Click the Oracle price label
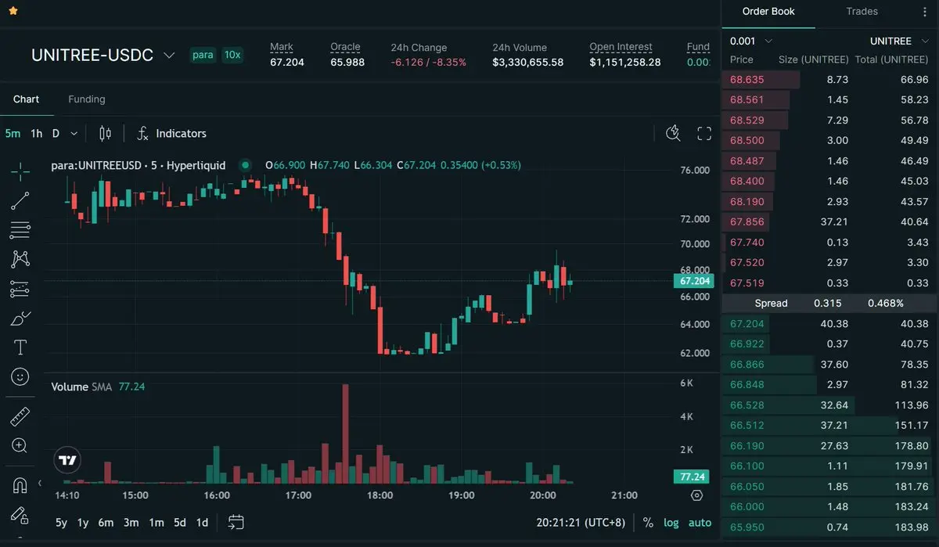The height and width of the screenshot is (547, 939). (345, 47)
